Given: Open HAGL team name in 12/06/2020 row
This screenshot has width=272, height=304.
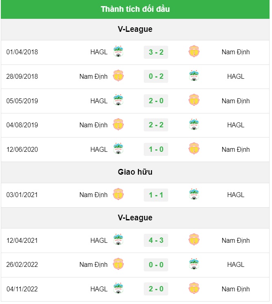Looking at the screenshot, I should pos(99,149).
